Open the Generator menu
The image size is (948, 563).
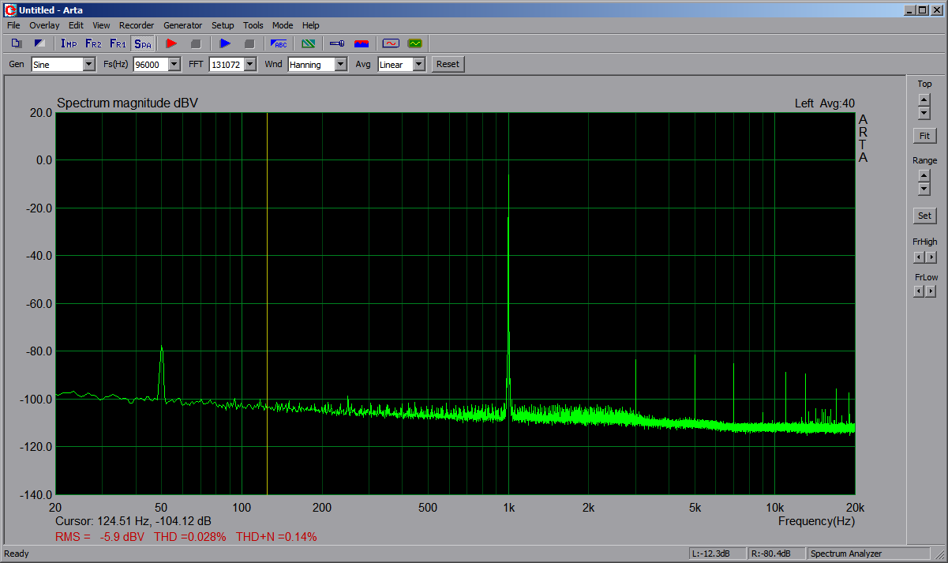(x=182, y=25)
